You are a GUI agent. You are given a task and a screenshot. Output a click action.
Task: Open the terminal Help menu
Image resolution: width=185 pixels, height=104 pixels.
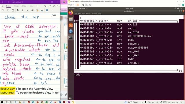tap(100, 14)
